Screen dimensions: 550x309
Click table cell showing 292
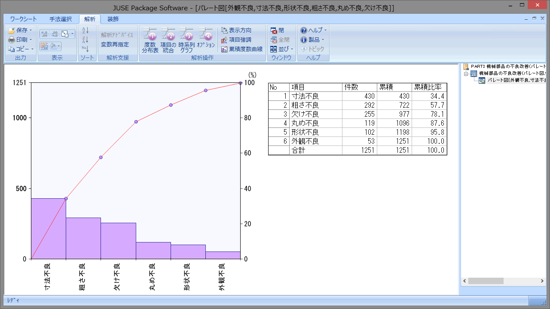click(x=360, y=105)
